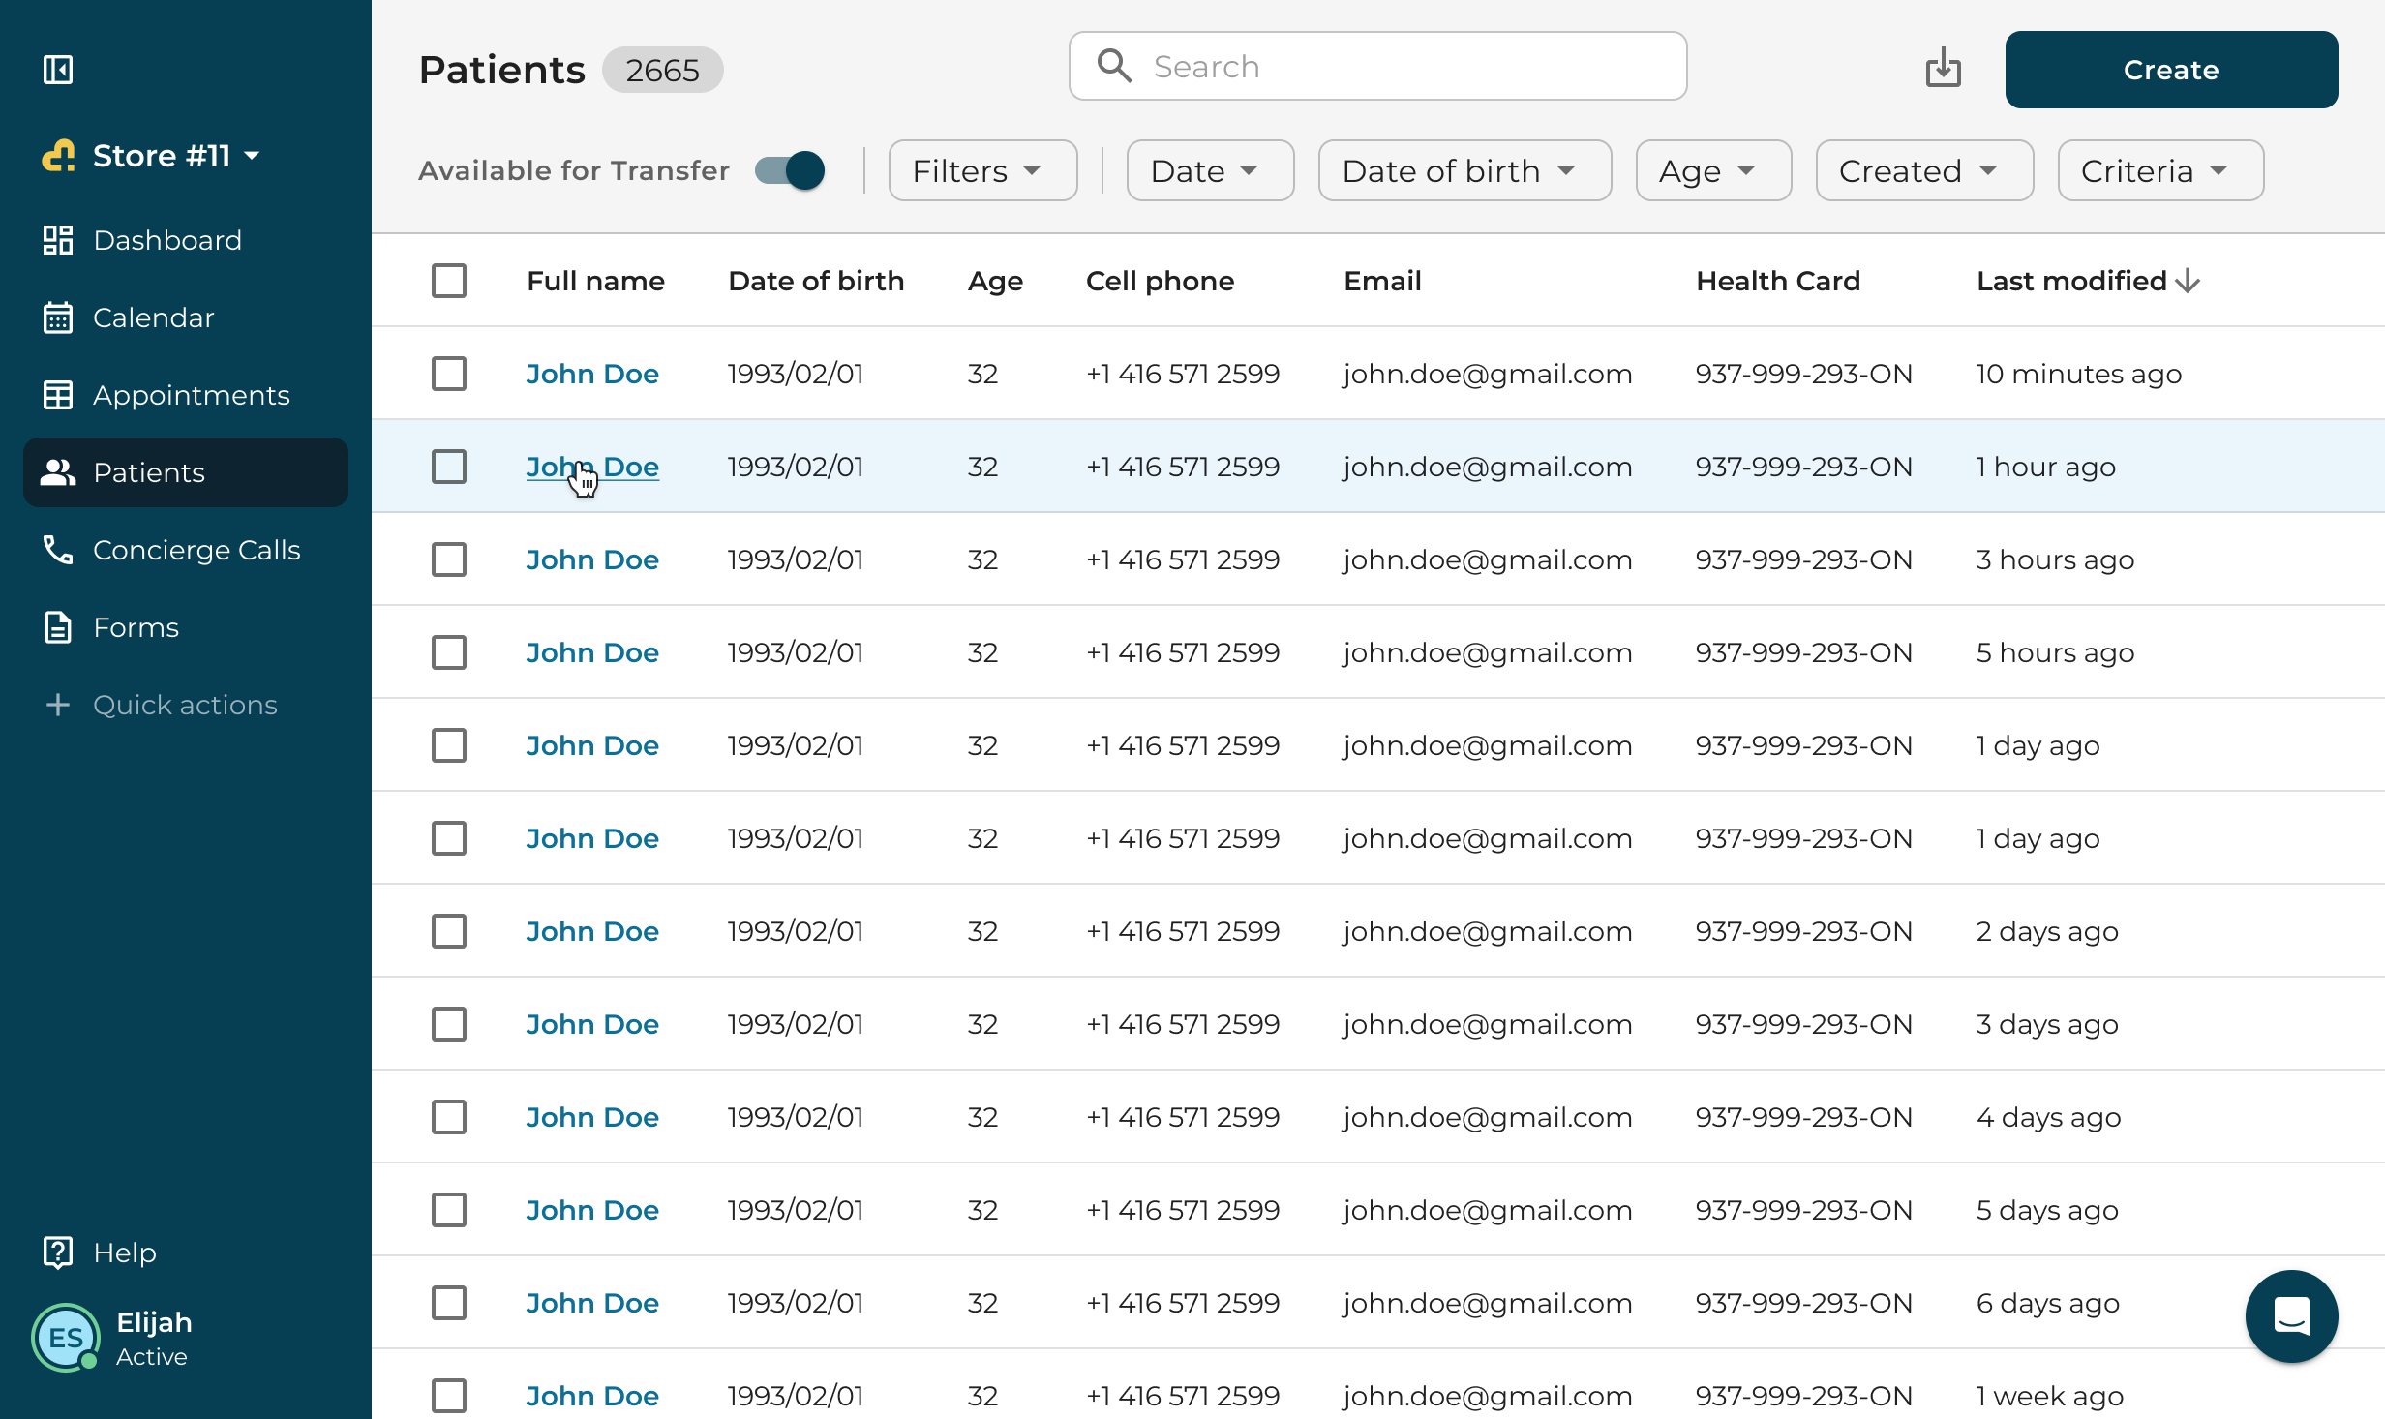
Task: Sort by Last modified column header
Action: 2071,281
